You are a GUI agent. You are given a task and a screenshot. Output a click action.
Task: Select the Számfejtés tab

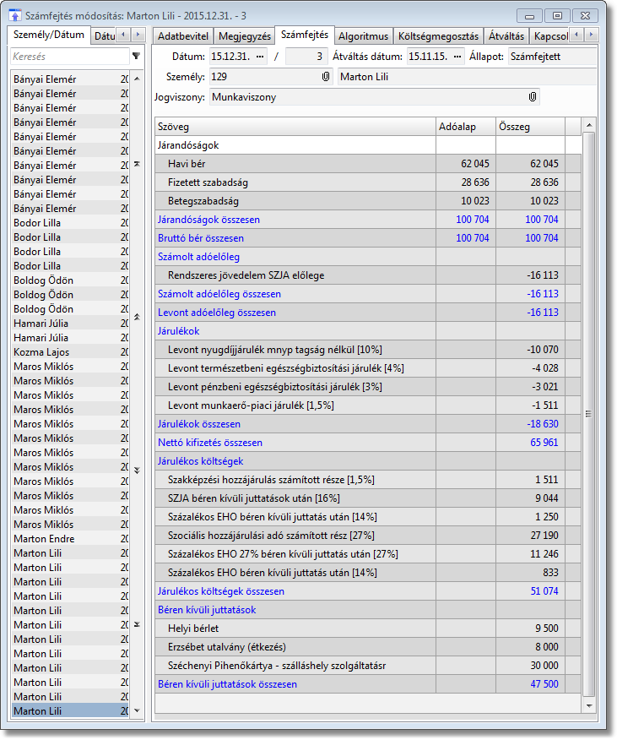coord(305,35)
